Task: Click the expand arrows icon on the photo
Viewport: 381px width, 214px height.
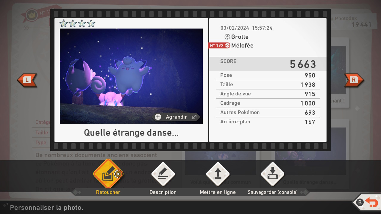Action: tap(194, 117)
